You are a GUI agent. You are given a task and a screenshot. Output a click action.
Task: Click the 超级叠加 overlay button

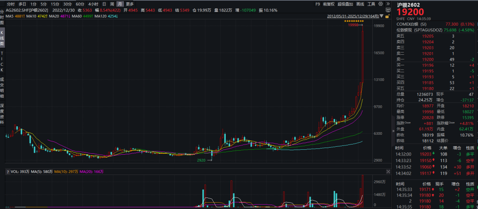[345, 4]
